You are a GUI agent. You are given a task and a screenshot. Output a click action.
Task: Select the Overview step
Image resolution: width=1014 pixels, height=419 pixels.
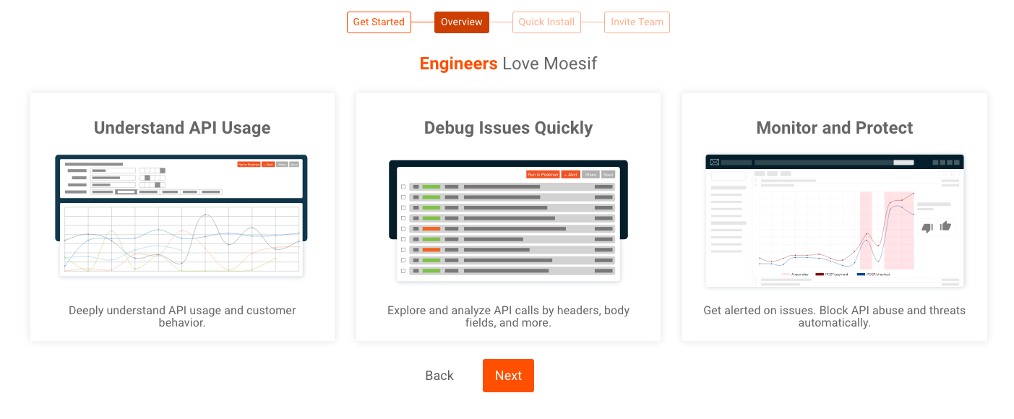[x=461, y=22]
